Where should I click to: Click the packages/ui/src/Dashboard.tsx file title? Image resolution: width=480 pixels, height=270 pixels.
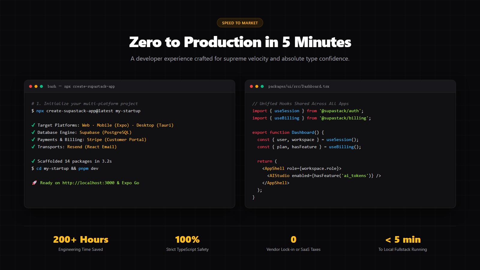pyautogui.click(x=299, y=86)
